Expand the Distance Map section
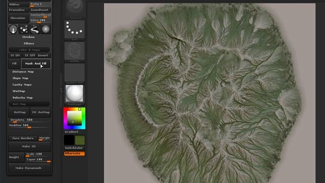This screenshot has width=325, height=183. pos(23,72)
